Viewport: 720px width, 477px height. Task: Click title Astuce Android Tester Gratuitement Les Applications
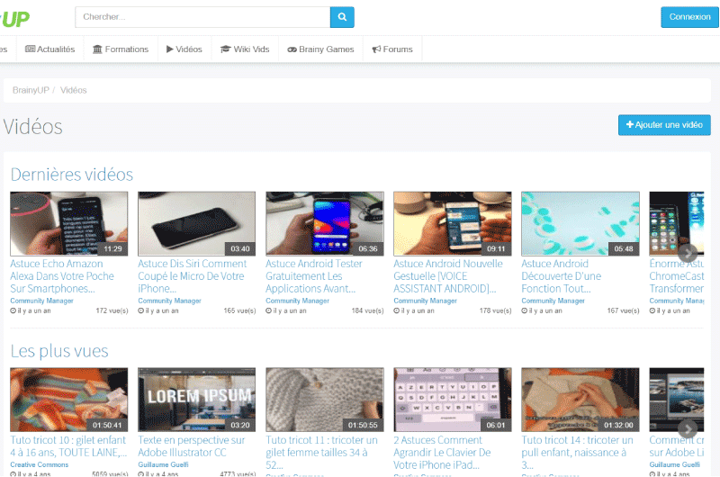(314, 276)
